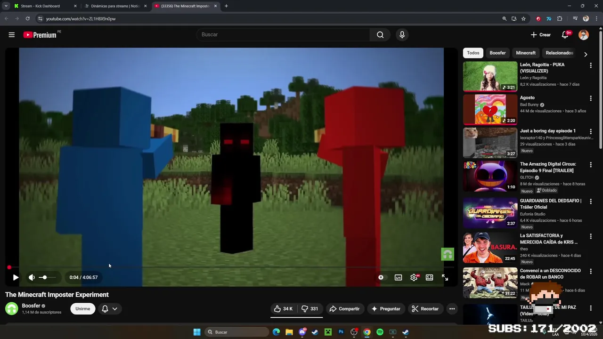Start voice search with the microphone
The width and height of the screenshot is (603, 339).
402,34
